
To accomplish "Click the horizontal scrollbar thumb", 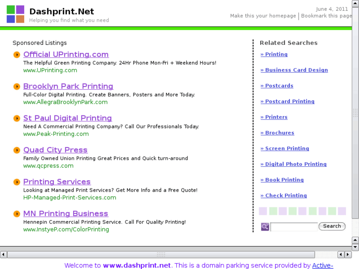I will click(161, 254).
